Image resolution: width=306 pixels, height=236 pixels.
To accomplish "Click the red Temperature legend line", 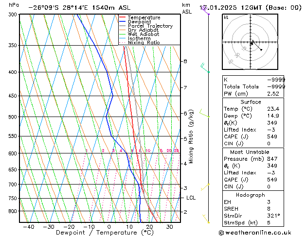I will (x=122, y=17).
